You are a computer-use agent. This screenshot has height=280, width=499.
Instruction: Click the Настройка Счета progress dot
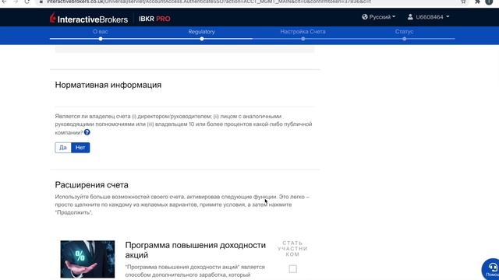[303, 39]
